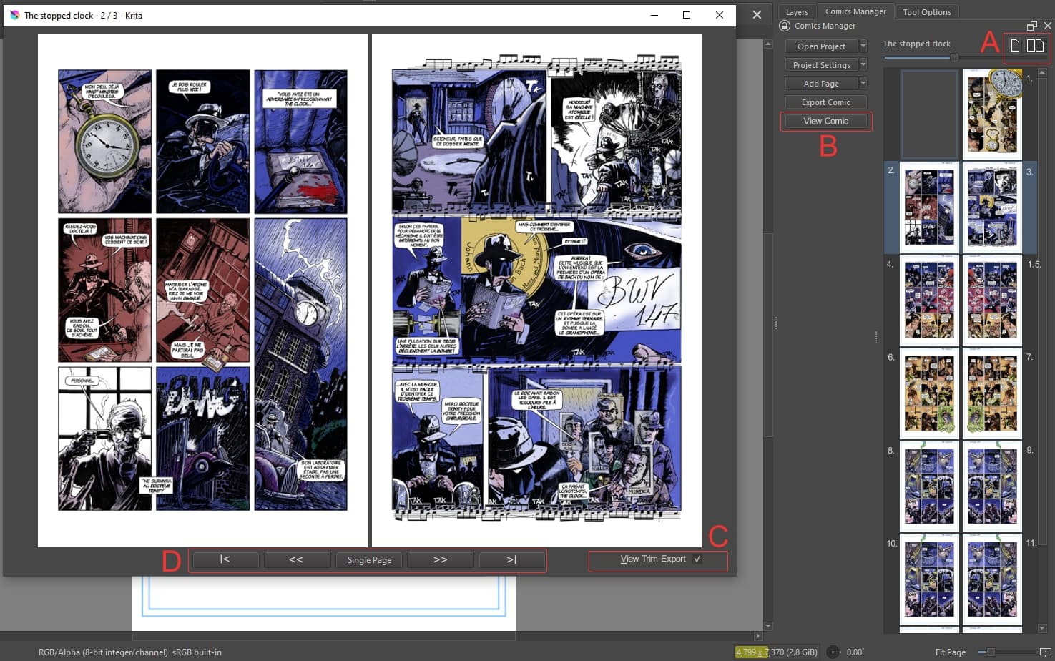Image resolution: width=1055 pixels, height=661 pixels.
Task: Select the page 8 thumbnail
Action: (x=929, y=486)
